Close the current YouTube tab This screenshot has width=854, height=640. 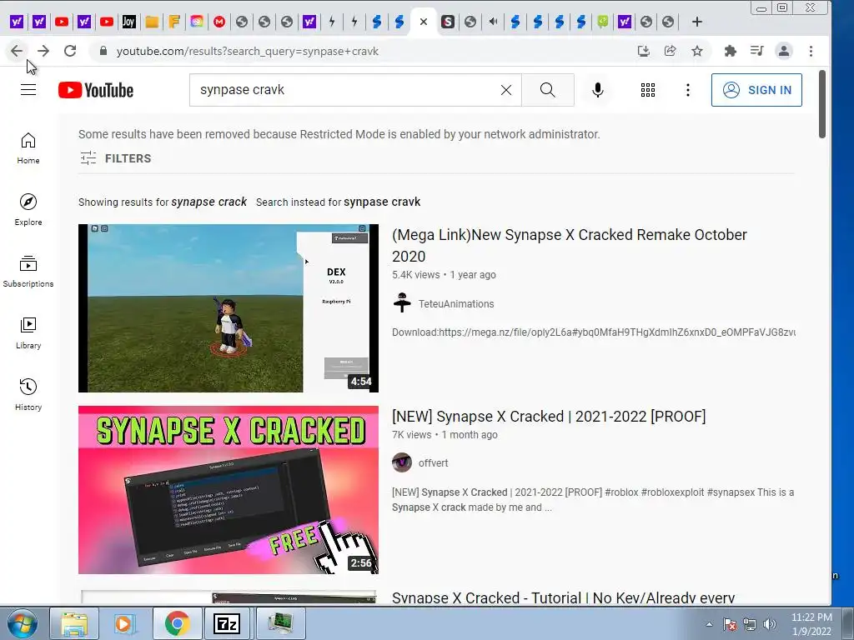point(424,22)
